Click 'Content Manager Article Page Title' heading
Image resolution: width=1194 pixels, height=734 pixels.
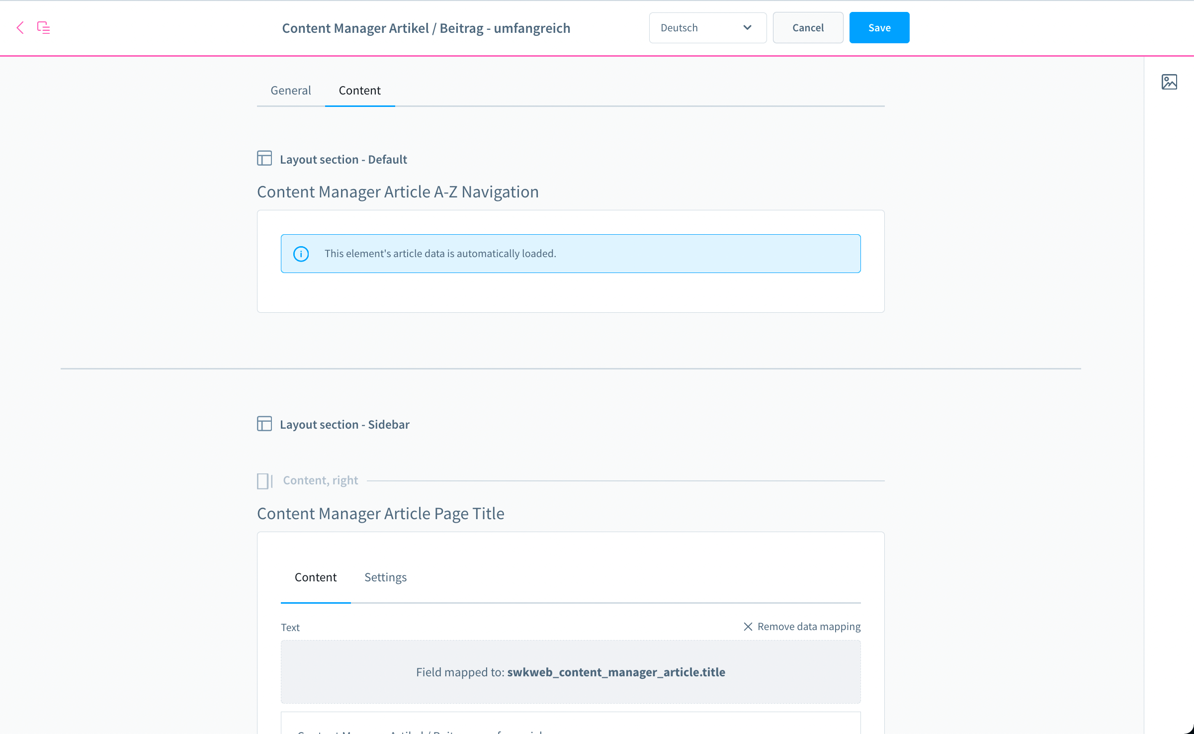click(x=381, y=514)
